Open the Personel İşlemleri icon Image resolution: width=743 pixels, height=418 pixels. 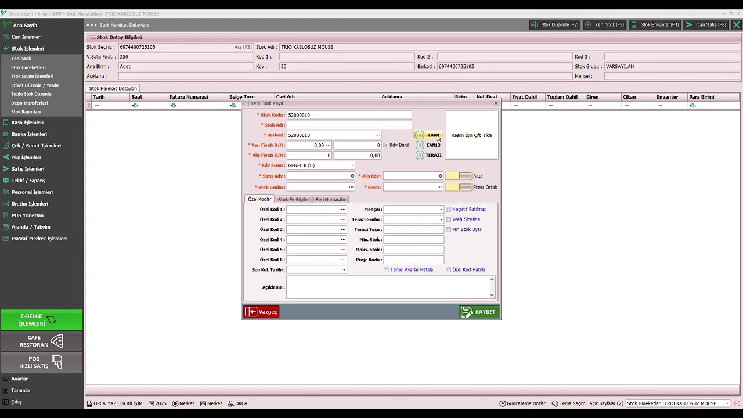pos(6,192)
